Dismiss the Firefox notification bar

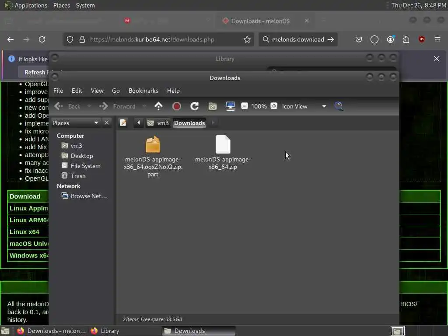437,59
